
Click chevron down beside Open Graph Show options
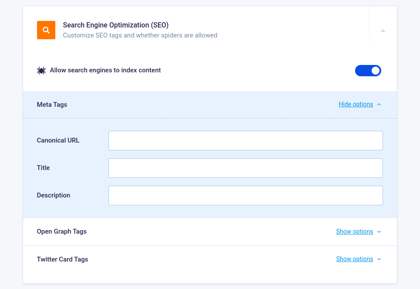point(379,231)
